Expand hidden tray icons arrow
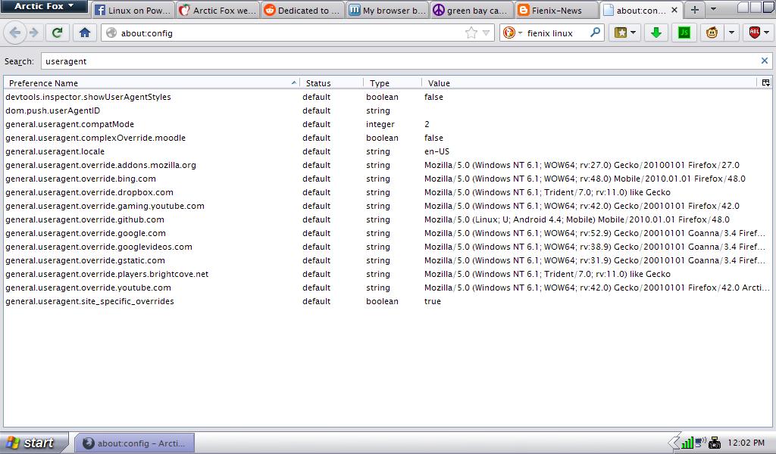 click(x=674, y=443)
